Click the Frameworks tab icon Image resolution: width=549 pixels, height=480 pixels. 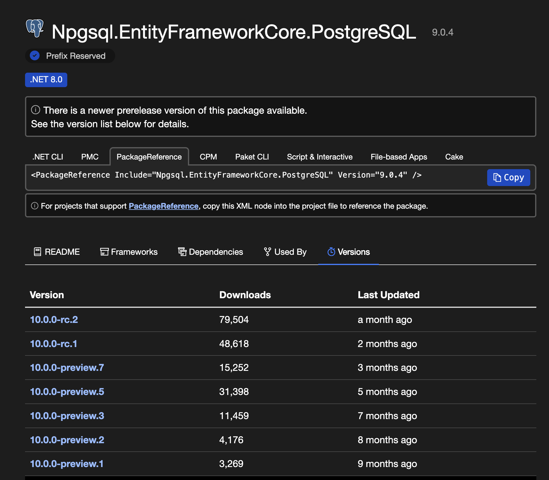click(x=104, y=252)
